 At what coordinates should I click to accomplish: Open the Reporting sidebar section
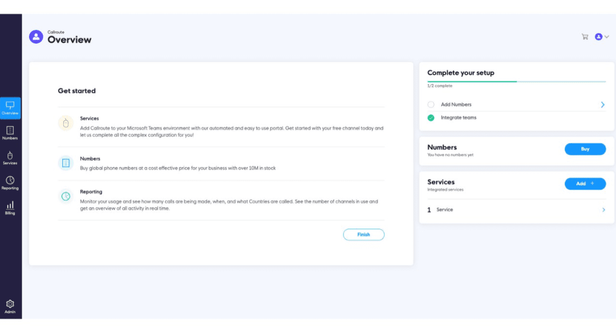pyautogui.click(x=10, y=183)
